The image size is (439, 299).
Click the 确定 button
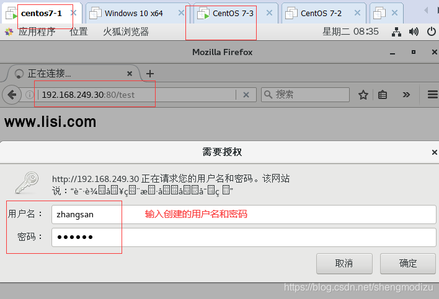[x=407, y=264]
